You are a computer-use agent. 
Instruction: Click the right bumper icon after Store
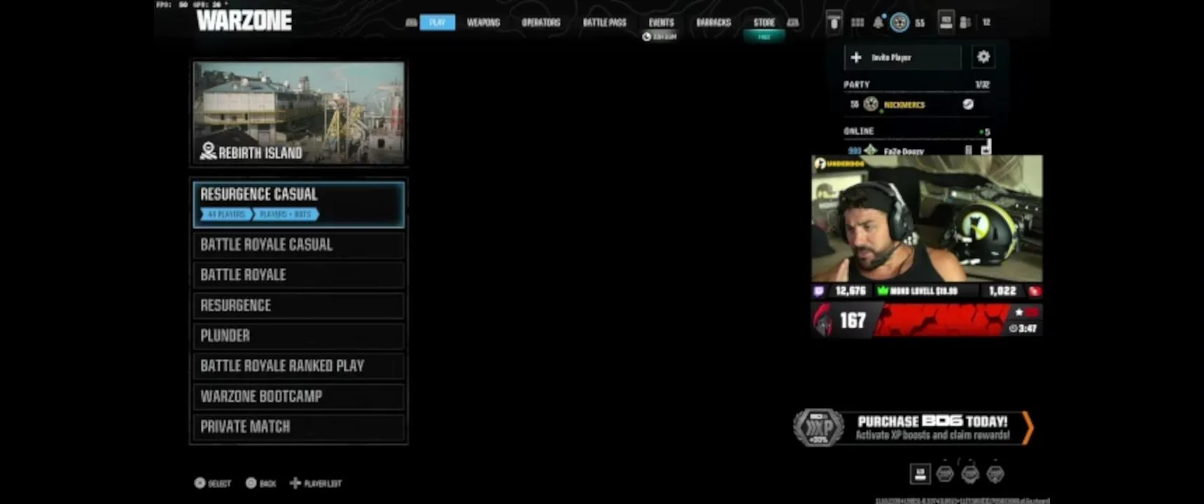792,22
